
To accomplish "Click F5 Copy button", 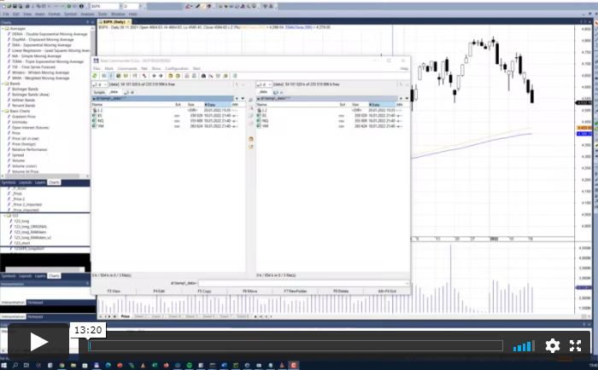I will tap(204, 292).
